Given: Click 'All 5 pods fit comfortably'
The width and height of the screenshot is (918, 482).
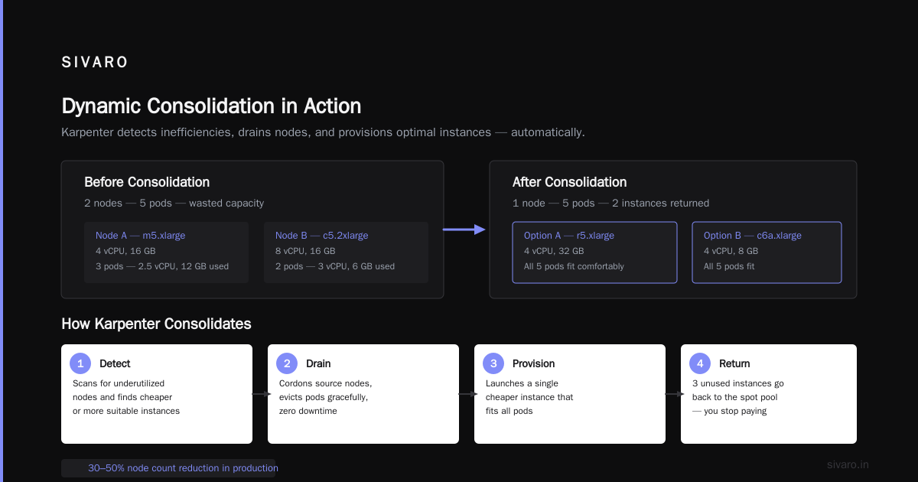Looking at the screenshot, I should 574,266.
